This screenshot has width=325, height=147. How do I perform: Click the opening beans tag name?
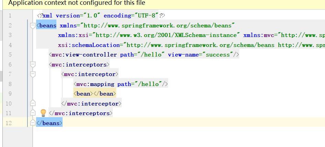point(48,26)
